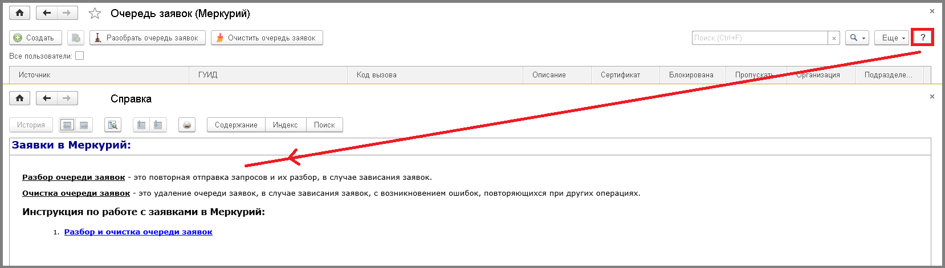This screenshot has height=268, width=945.
Task: Add Очередь заявок to favorites with the star
Action: click(95, 13)
